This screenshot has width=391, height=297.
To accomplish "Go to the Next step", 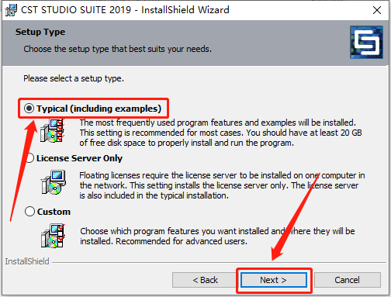I will (x=274, y=280).
